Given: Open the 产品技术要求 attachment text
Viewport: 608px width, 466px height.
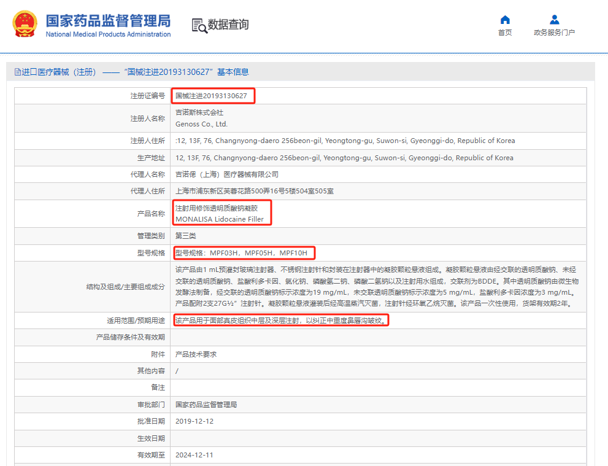Looking at the screenshot, I should click(x=196, y=354).
